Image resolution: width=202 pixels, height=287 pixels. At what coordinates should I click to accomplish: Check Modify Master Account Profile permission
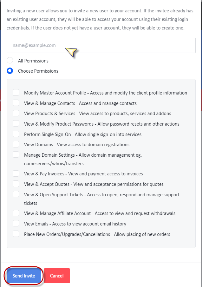[16, 92]
